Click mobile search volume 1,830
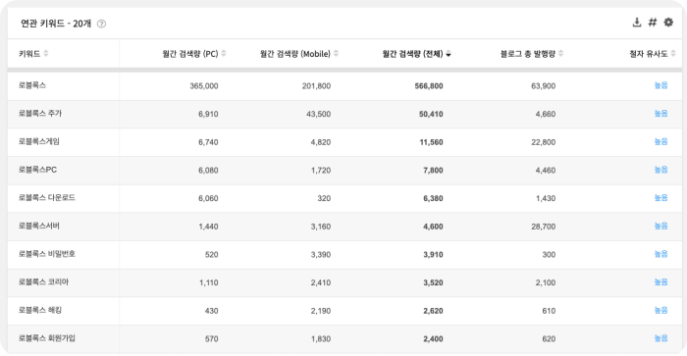 pos(321,338)
